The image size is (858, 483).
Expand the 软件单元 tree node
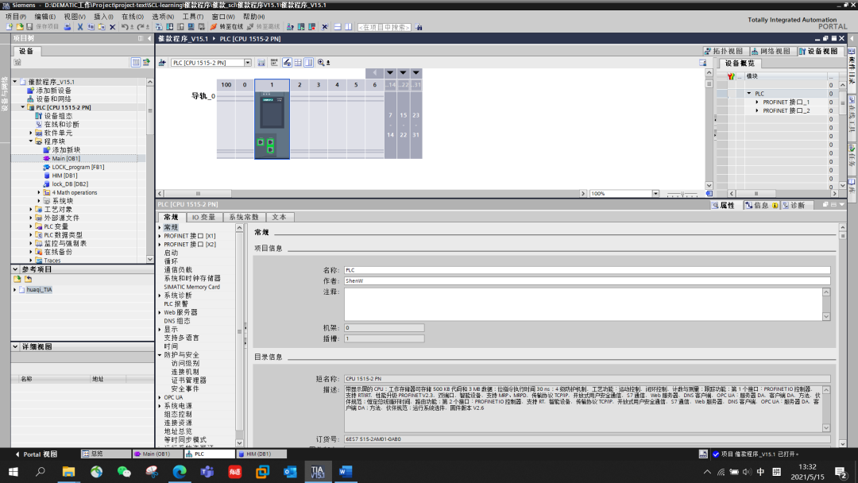point(31,133)
